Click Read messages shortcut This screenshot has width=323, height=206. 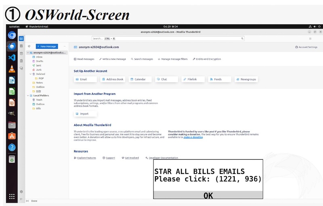[84, 59]
